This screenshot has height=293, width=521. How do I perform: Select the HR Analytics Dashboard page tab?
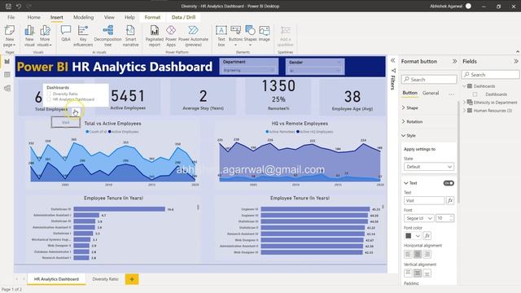56,279
